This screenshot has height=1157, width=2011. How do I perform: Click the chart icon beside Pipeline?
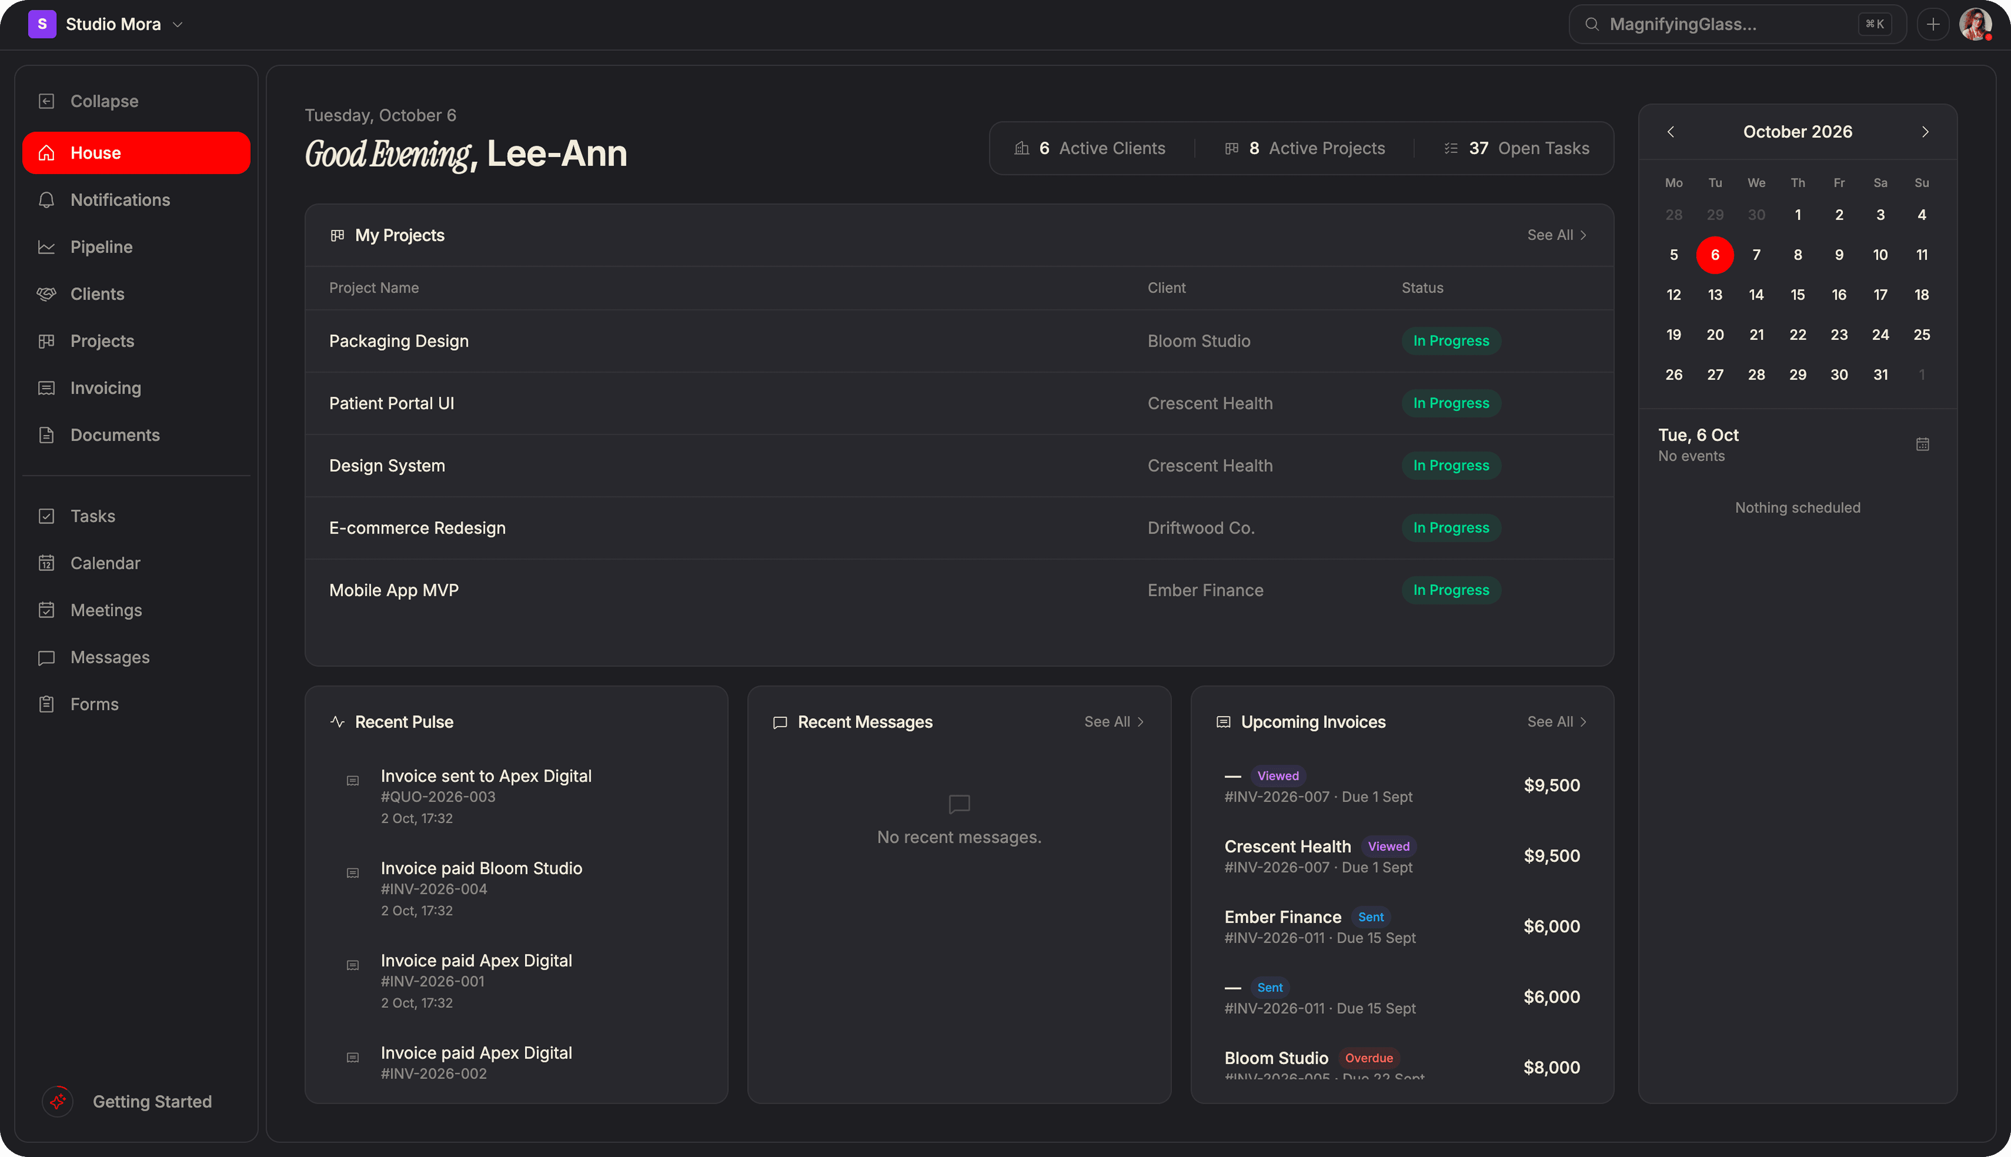(46, 247)
